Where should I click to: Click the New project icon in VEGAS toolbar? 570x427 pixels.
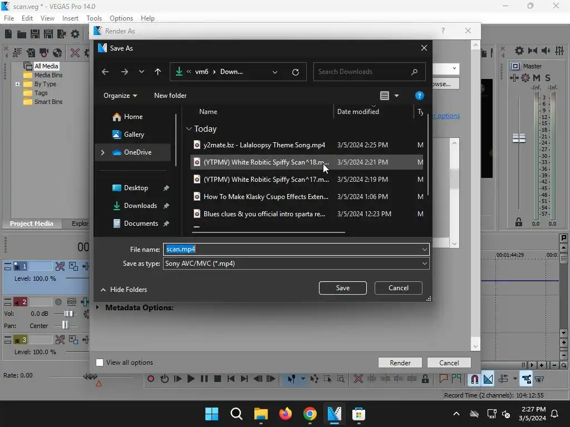point(8,34)
